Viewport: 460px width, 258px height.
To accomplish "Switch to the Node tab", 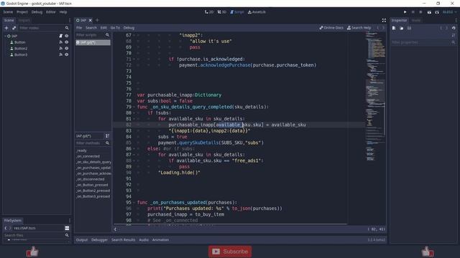I will coord(416,20).
